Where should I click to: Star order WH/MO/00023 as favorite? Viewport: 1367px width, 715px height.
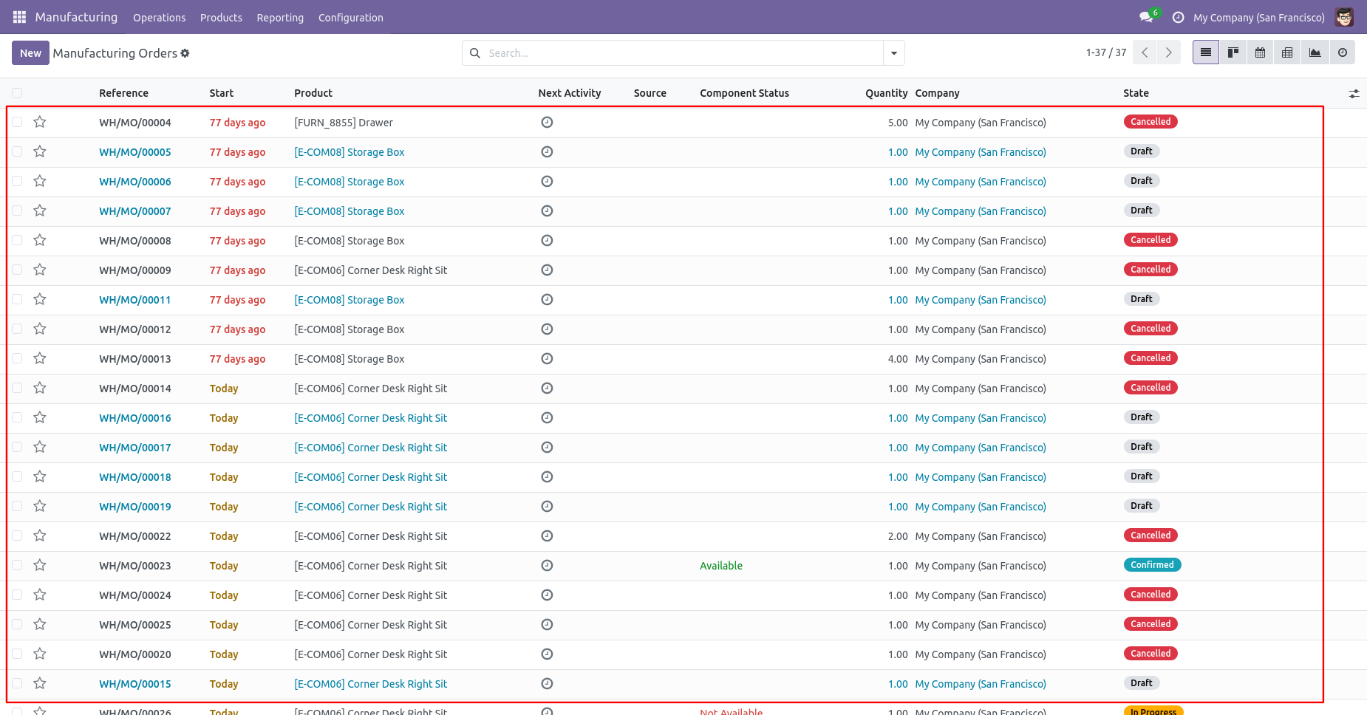coord(40,565)
